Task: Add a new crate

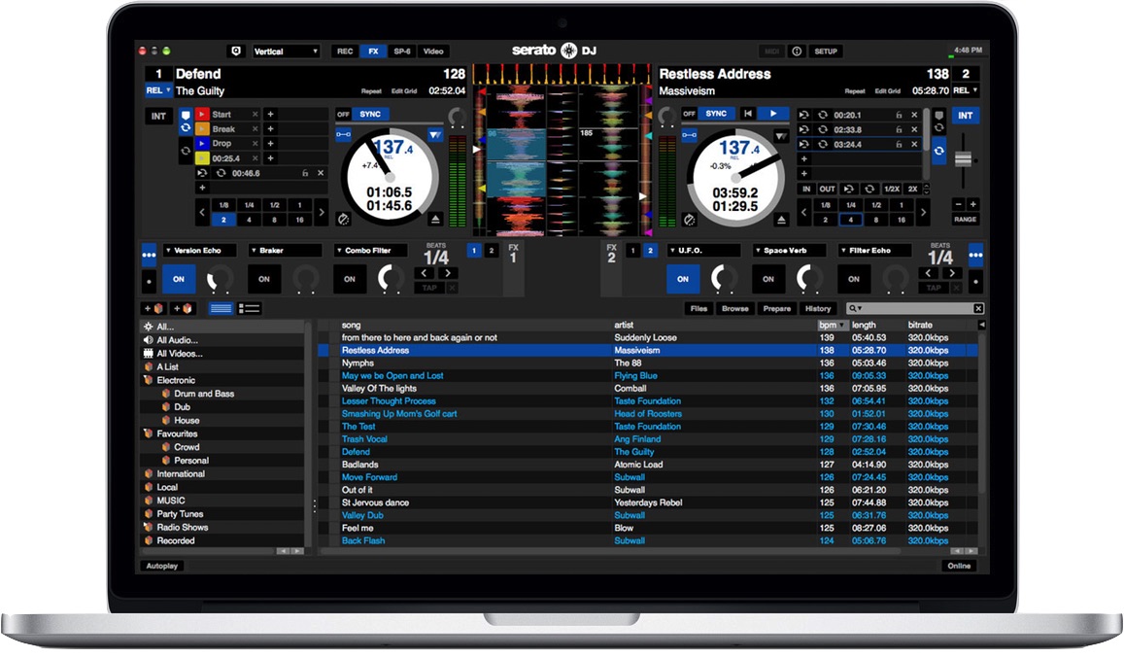Action: (153, 308)
